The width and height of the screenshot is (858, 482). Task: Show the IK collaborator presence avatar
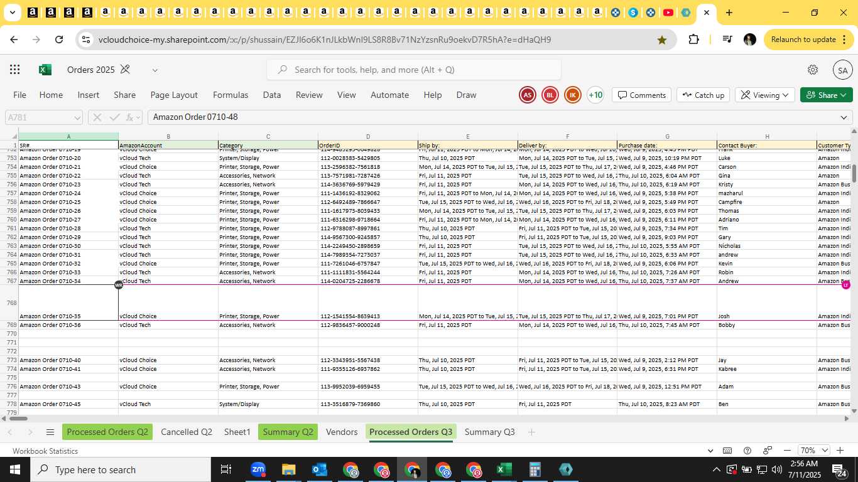573,95
